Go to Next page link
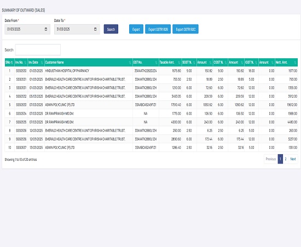 pyautogui.click(x=293, y=159)
